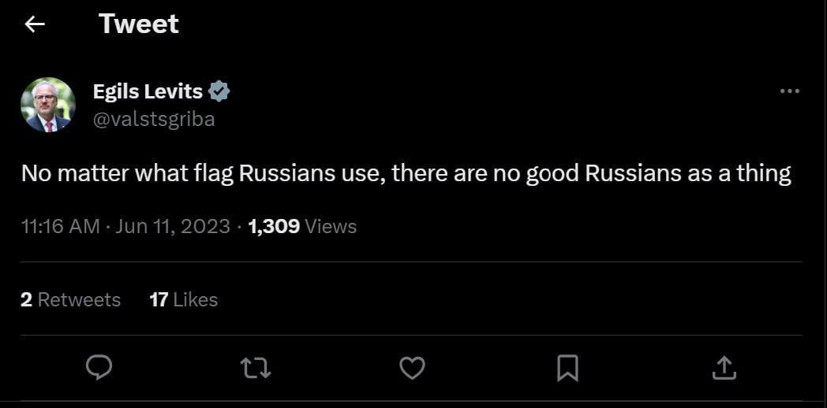Click the Tweet page heading
The image size is (827, 408).
click(x=139, y=24)
